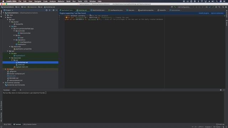The width and height of the screenshot is (228, 128).
Task: Collapse the controller package
Action: pyautogui.click(x=14, y=31)
